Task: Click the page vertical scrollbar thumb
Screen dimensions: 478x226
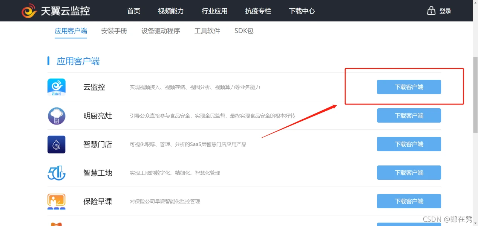Action: click(x=475, y=95)
